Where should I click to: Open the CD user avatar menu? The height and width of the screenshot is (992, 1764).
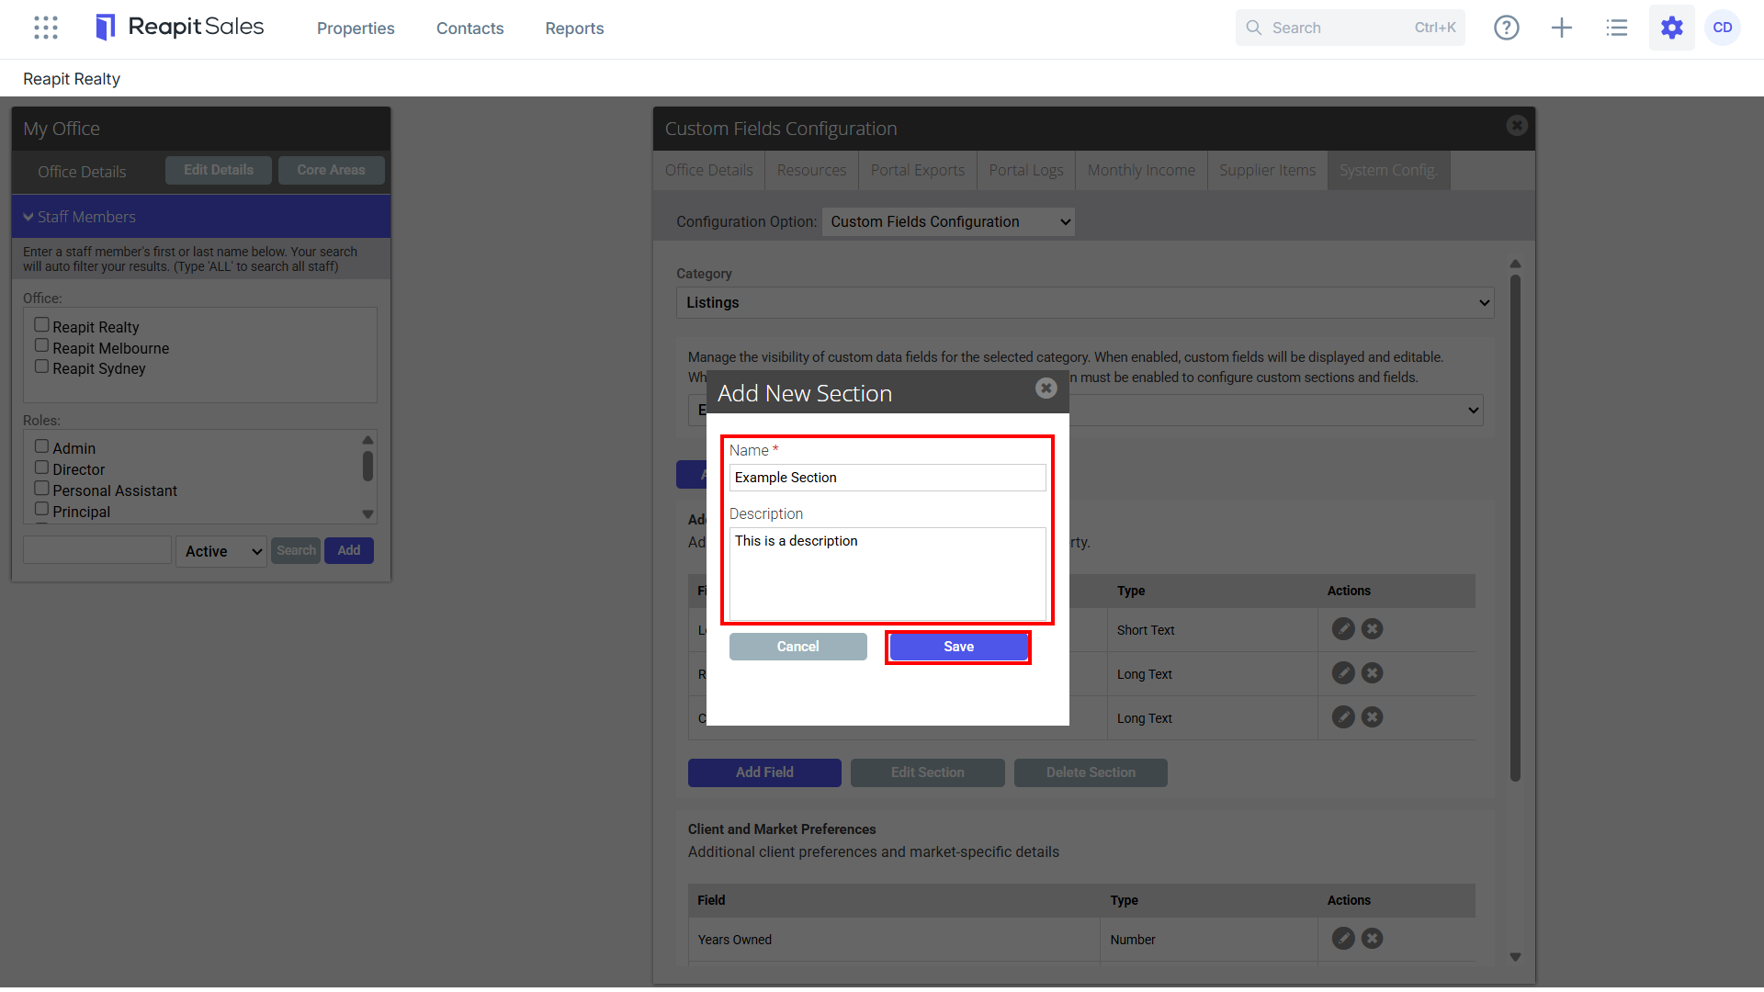[1723, 28]
